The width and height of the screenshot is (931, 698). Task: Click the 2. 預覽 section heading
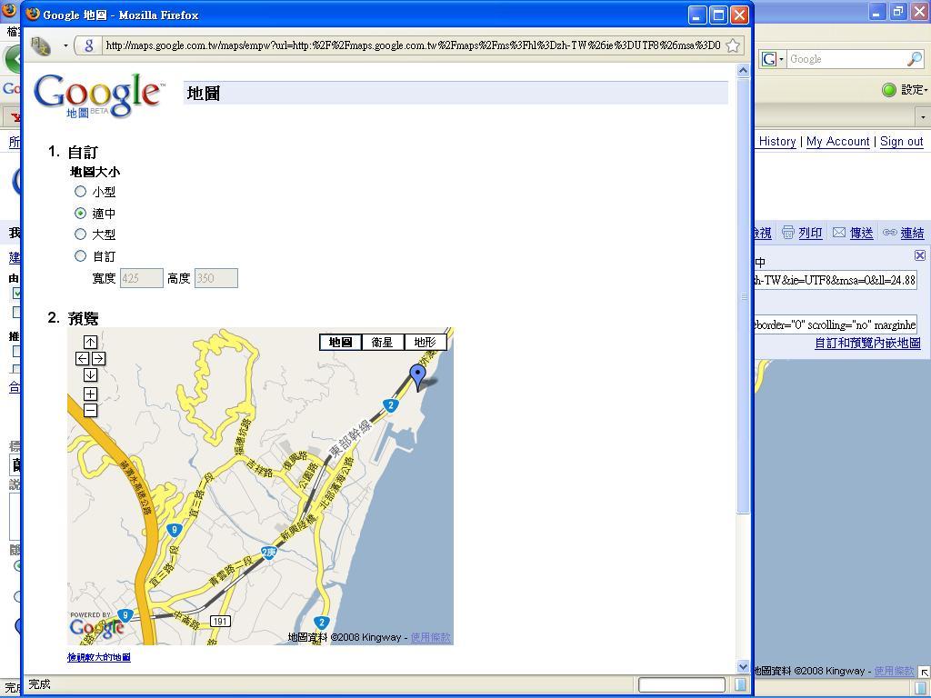coord(73,318)
